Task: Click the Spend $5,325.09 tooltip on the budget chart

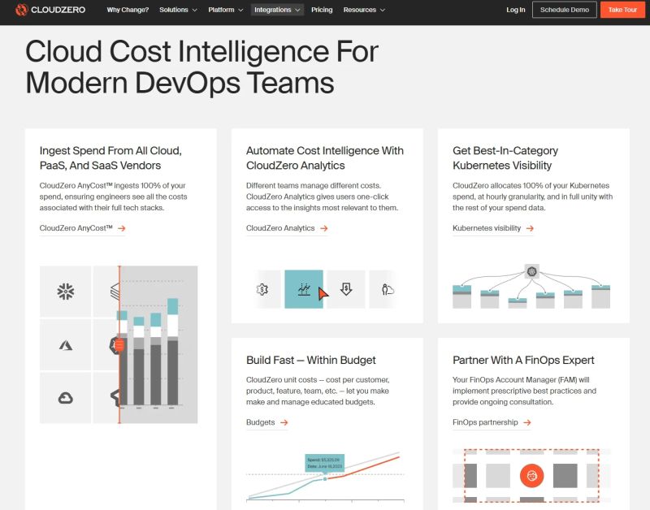Action: tap(326, 463)
